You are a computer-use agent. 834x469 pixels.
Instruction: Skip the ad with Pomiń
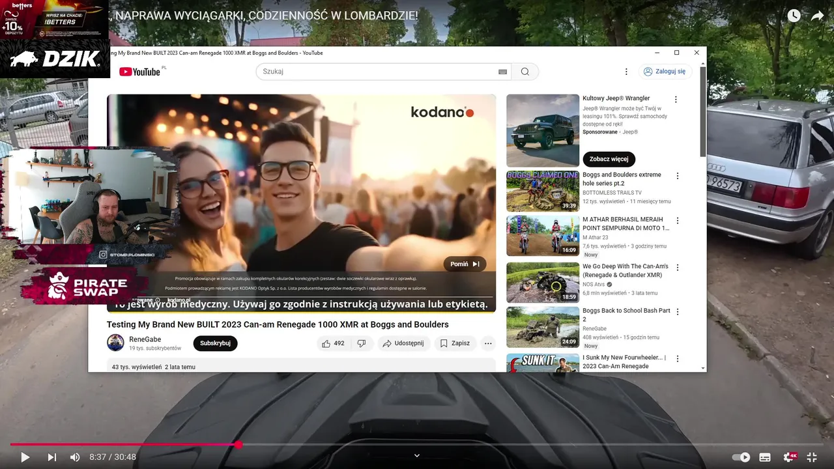coord(465,264)
